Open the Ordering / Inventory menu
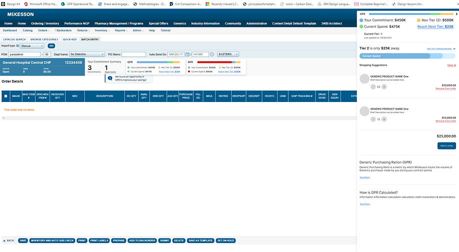The height and width of the screenshot is (252, 459). (45, 23)
